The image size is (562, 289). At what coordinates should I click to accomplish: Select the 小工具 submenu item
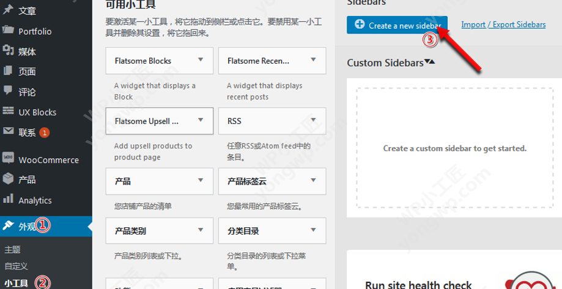tap(16, 283)
